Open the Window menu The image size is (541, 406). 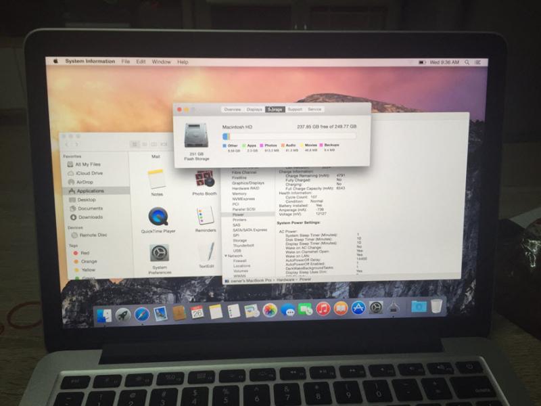coord(161,62)
